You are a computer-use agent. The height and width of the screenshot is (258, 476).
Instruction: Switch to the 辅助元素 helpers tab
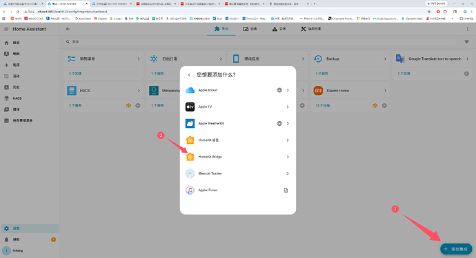pyautogui.click(x=311, y=29)
